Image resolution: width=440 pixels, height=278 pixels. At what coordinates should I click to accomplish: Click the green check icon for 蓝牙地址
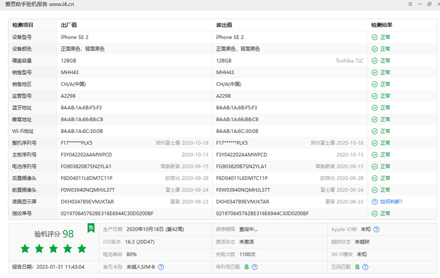pos(374,108)
